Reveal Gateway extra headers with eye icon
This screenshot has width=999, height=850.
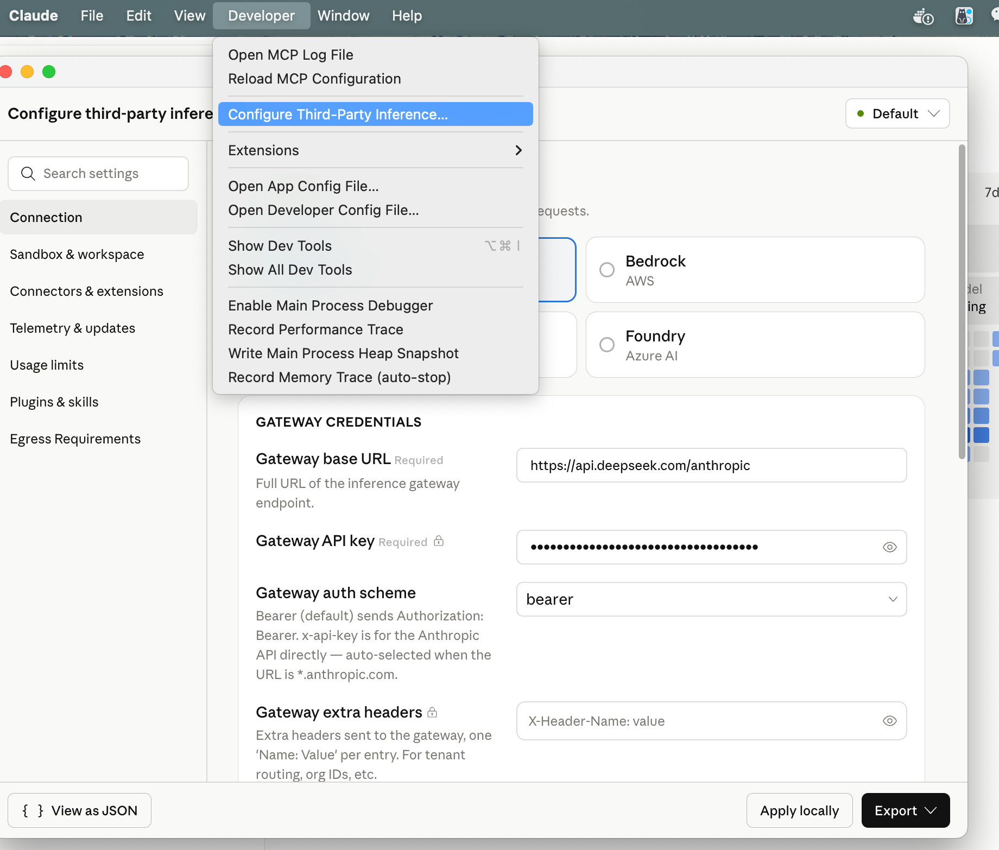point(889,721)
